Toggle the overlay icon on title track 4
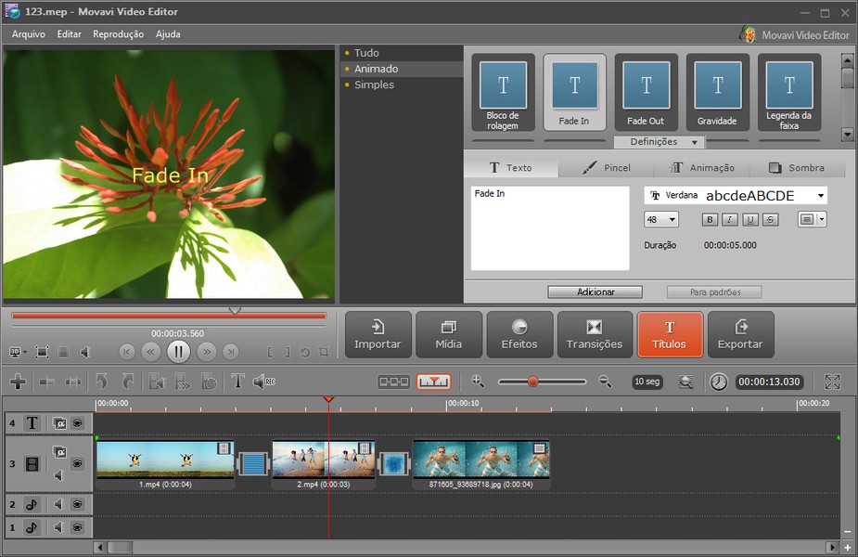This screenshot has width=858, height=557. point(59,422)
